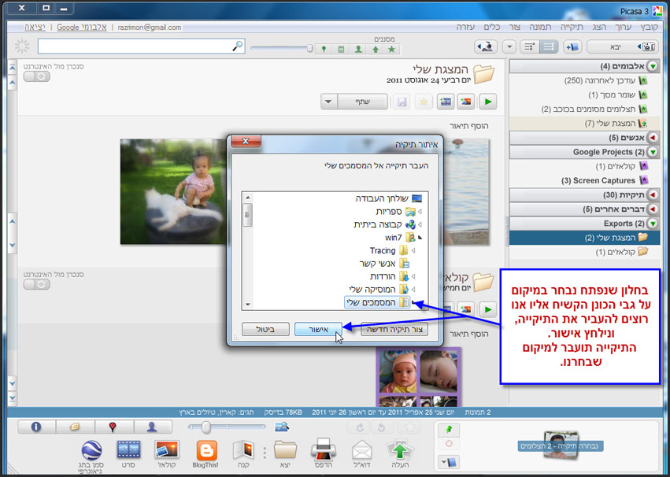Click the recent changes upload icon in toolbar
The width and height of the screenshot is (670, 477).
point(487,47)
